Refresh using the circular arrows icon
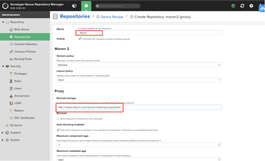The height and width of the screenshot is (161, 265). [242, 6]
